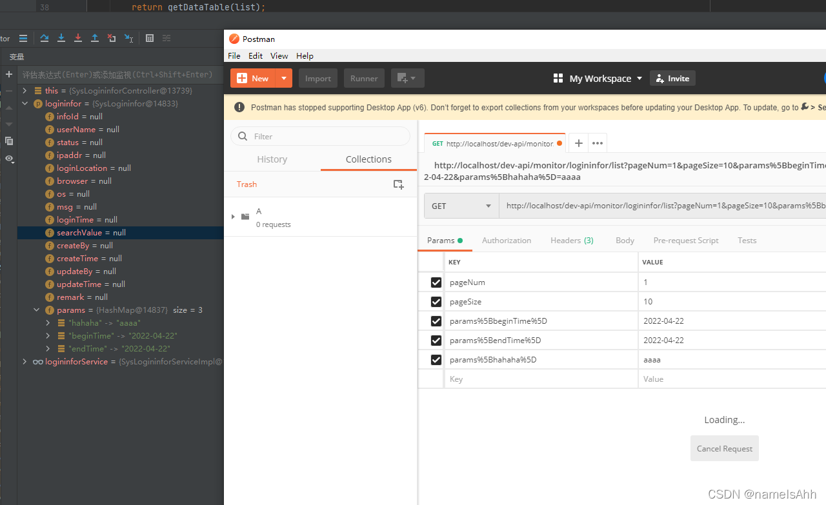Viewport: 826px width, 505px height.
Task: Click the evaluate expression input field
Action: click(x=120, y=75)
